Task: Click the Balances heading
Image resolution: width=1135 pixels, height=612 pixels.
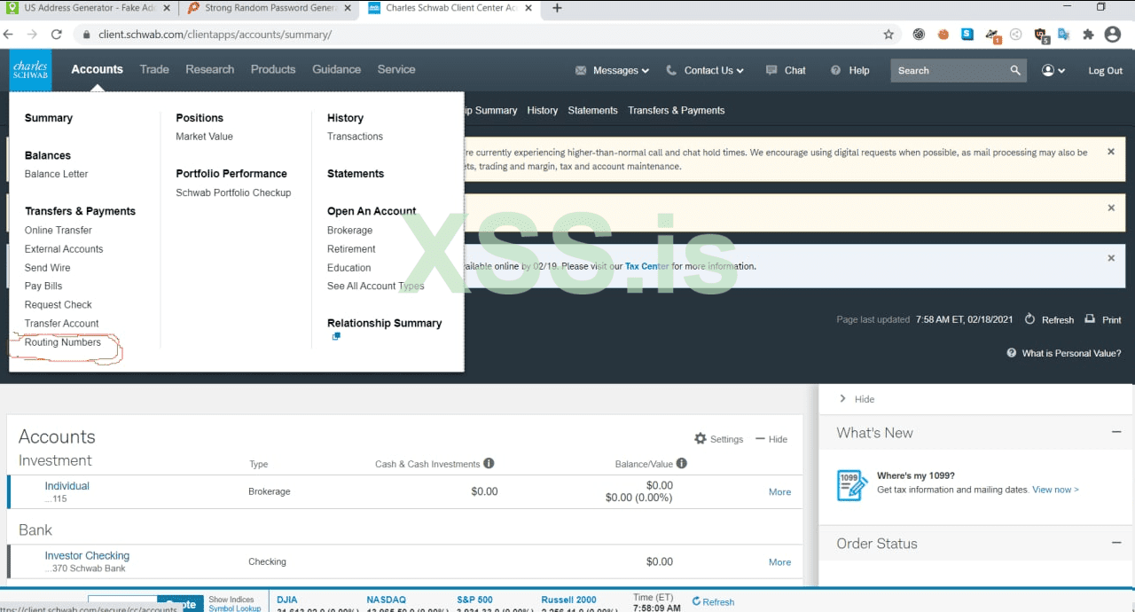Action: tap(48, 155)
